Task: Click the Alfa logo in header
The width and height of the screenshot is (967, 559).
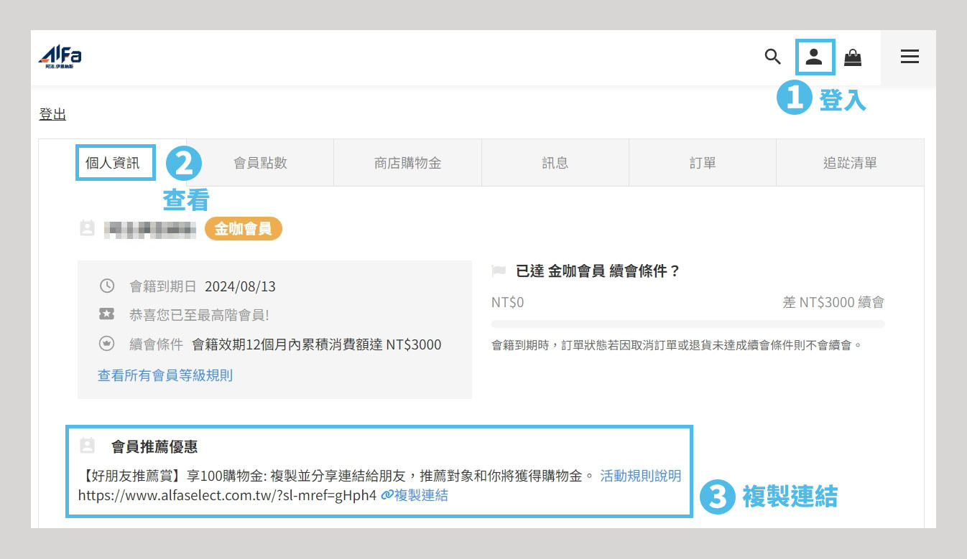Action: click(x=60, y=57)
